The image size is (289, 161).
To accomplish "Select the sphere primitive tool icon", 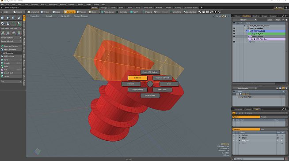I will 8,18.
